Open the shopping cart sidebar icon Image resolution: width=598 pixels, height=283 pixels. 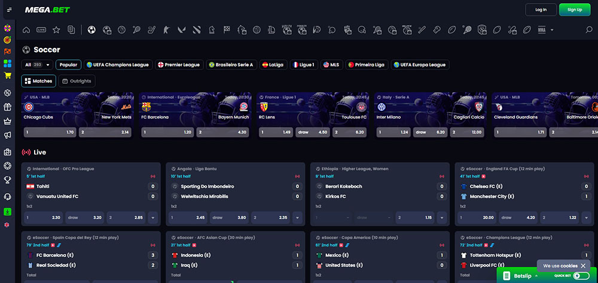point(7,75)
